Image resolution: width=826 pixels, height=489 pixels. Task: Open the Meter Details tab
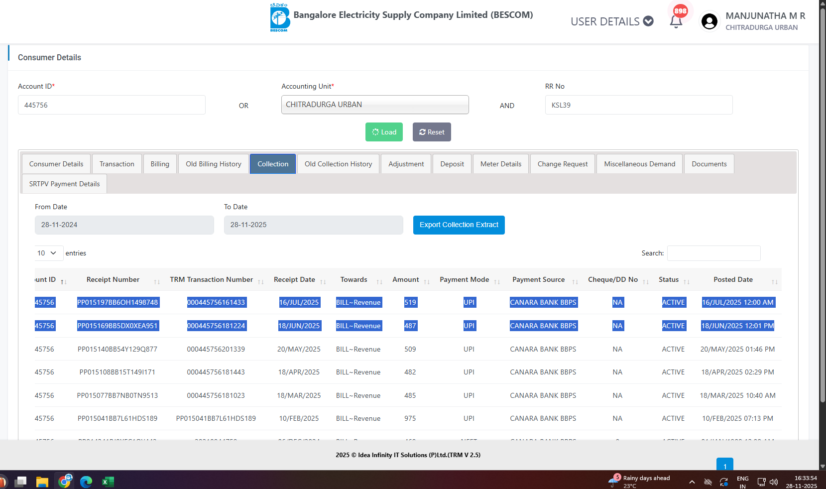pos(501,164)
